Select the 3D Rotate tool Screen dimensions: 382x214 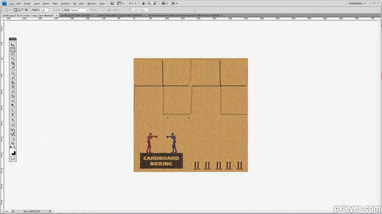coord(13,129)
